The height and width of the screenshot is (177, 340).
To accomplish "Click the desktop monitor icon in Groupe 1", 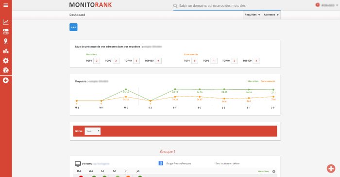I will pos(78,164).
